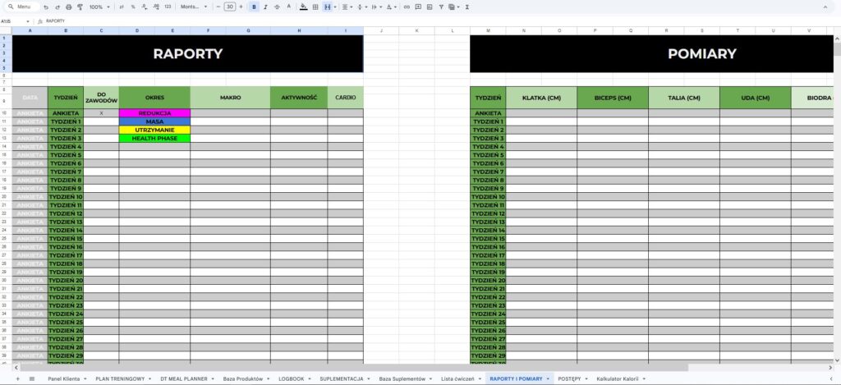Screen dimensions: 841x385
Task: Toggle bold formatting
Action: pyautogui.click(x=255, y=7)
